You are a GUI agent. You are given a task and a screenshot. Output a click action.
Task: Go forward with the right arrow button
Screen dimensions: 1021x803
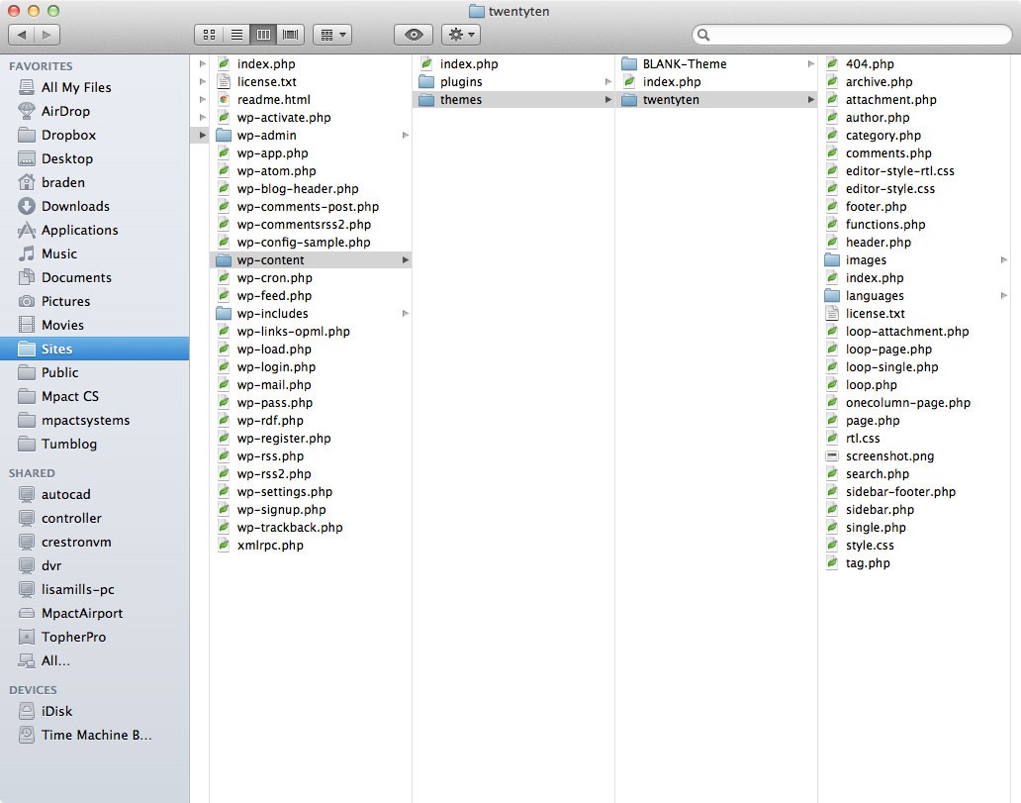coord(46,35)
